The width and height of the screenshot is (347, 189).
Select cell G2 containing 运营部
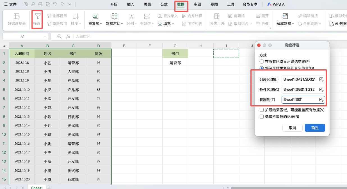[175, 63]
